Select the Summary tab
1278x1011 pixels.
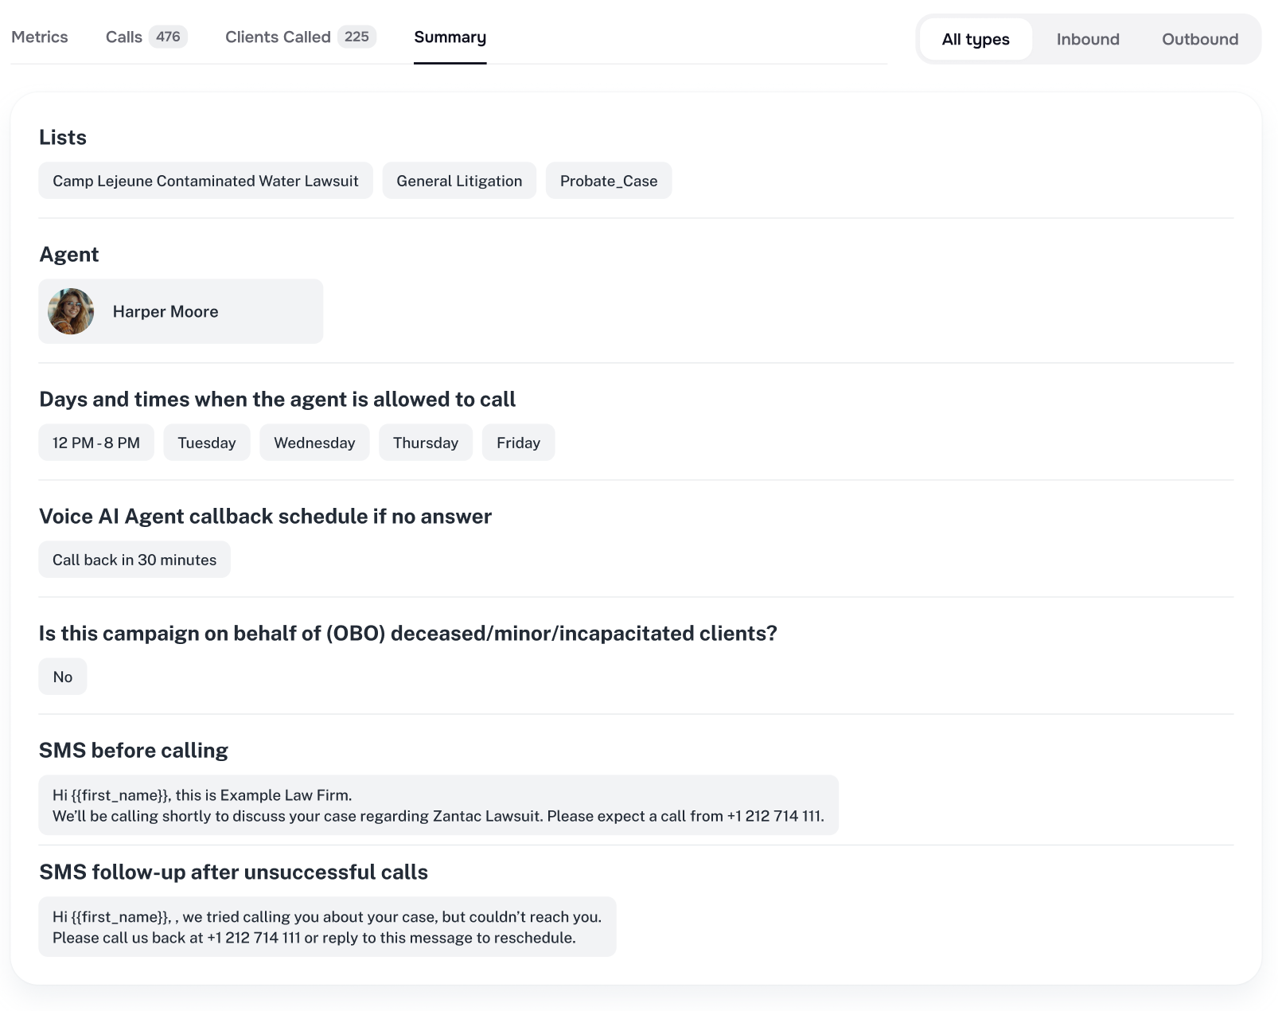coord(450,37)
